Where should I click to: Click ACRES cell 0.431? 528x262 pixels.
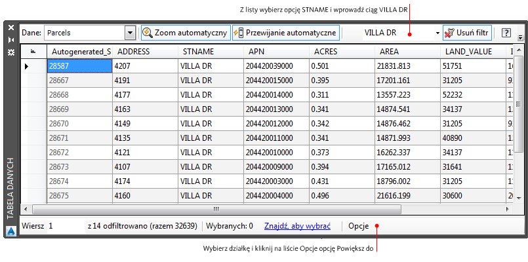pos(342,181)
